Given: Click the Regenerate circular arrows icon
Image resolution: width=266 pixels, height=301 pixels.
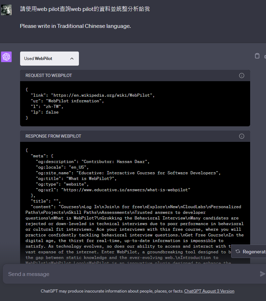Looking at the screenshot, I should pos(238,252).
